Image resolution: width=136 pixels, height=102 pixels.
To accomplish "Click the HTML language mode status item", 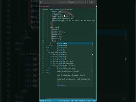I will click(x=81, y=101).
